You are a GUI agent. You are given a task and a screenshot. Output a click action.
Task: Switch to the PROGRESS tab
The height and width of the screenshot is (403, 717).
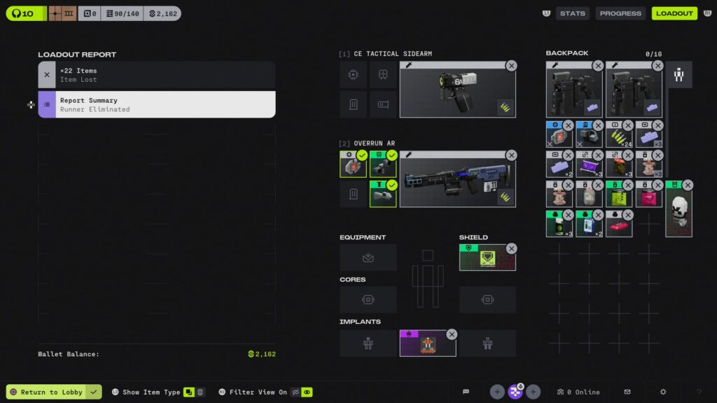pos(620,13)
